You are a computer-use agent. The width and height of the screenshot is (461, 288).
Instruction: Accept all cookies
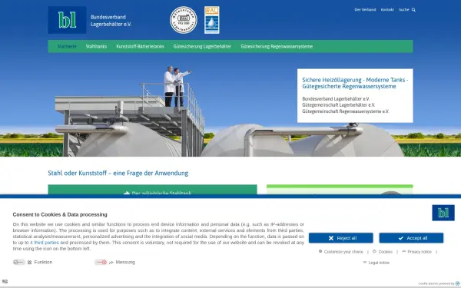[x=411, y=238]
